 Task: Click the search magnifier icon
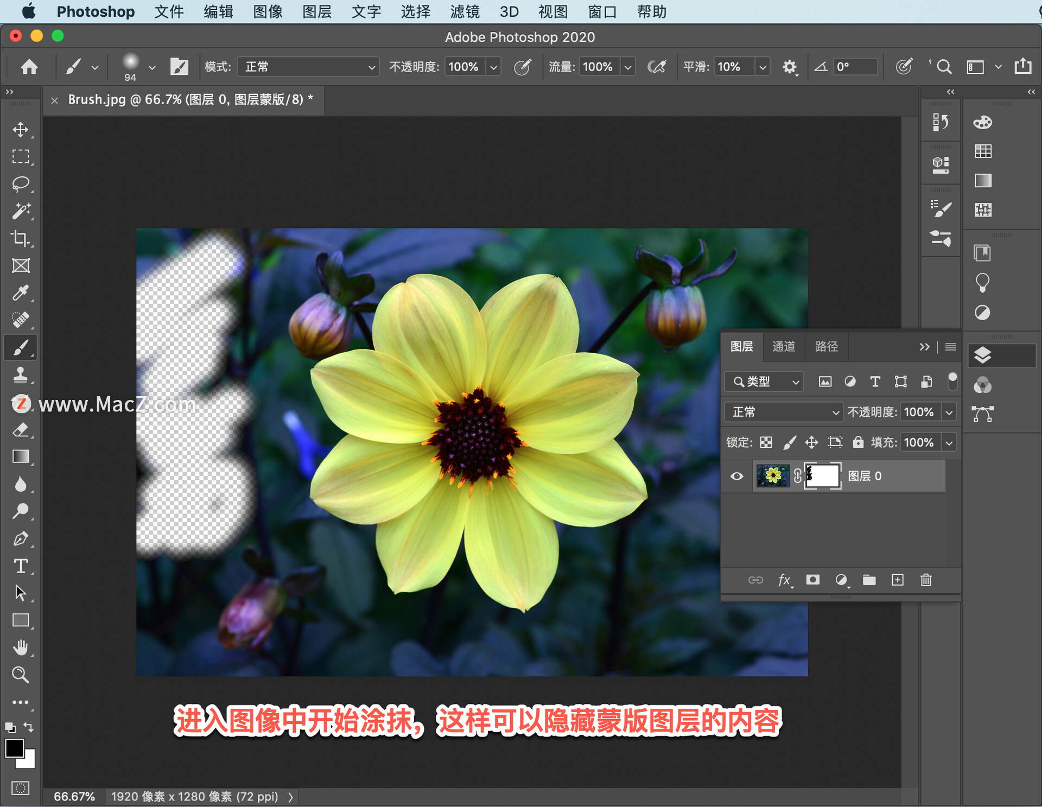(x=944, y=67)
